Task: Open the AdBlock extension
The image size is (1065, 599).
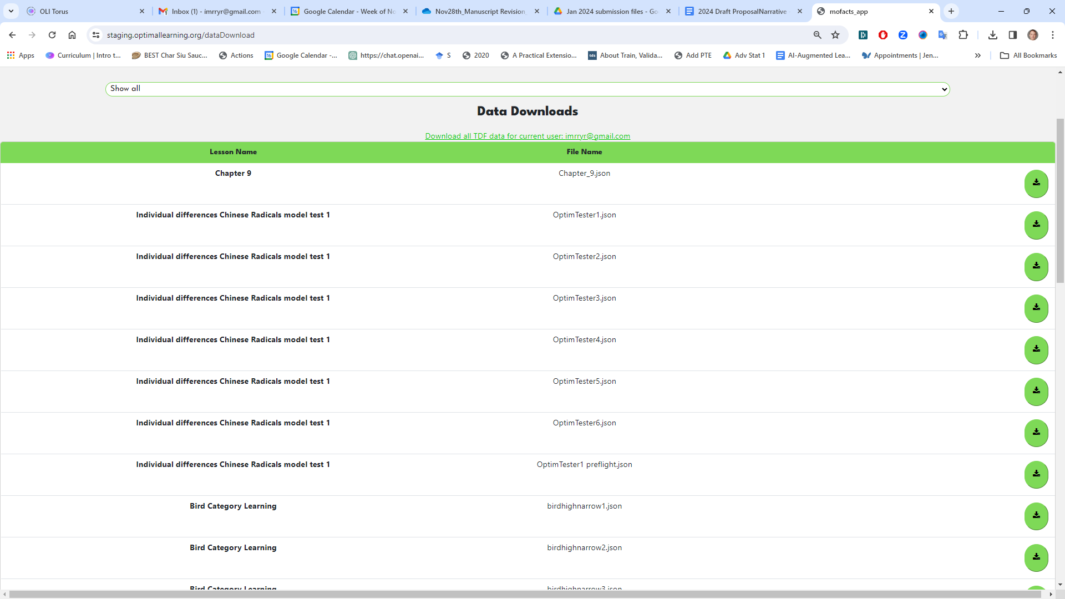Action: tap(883, 35)
